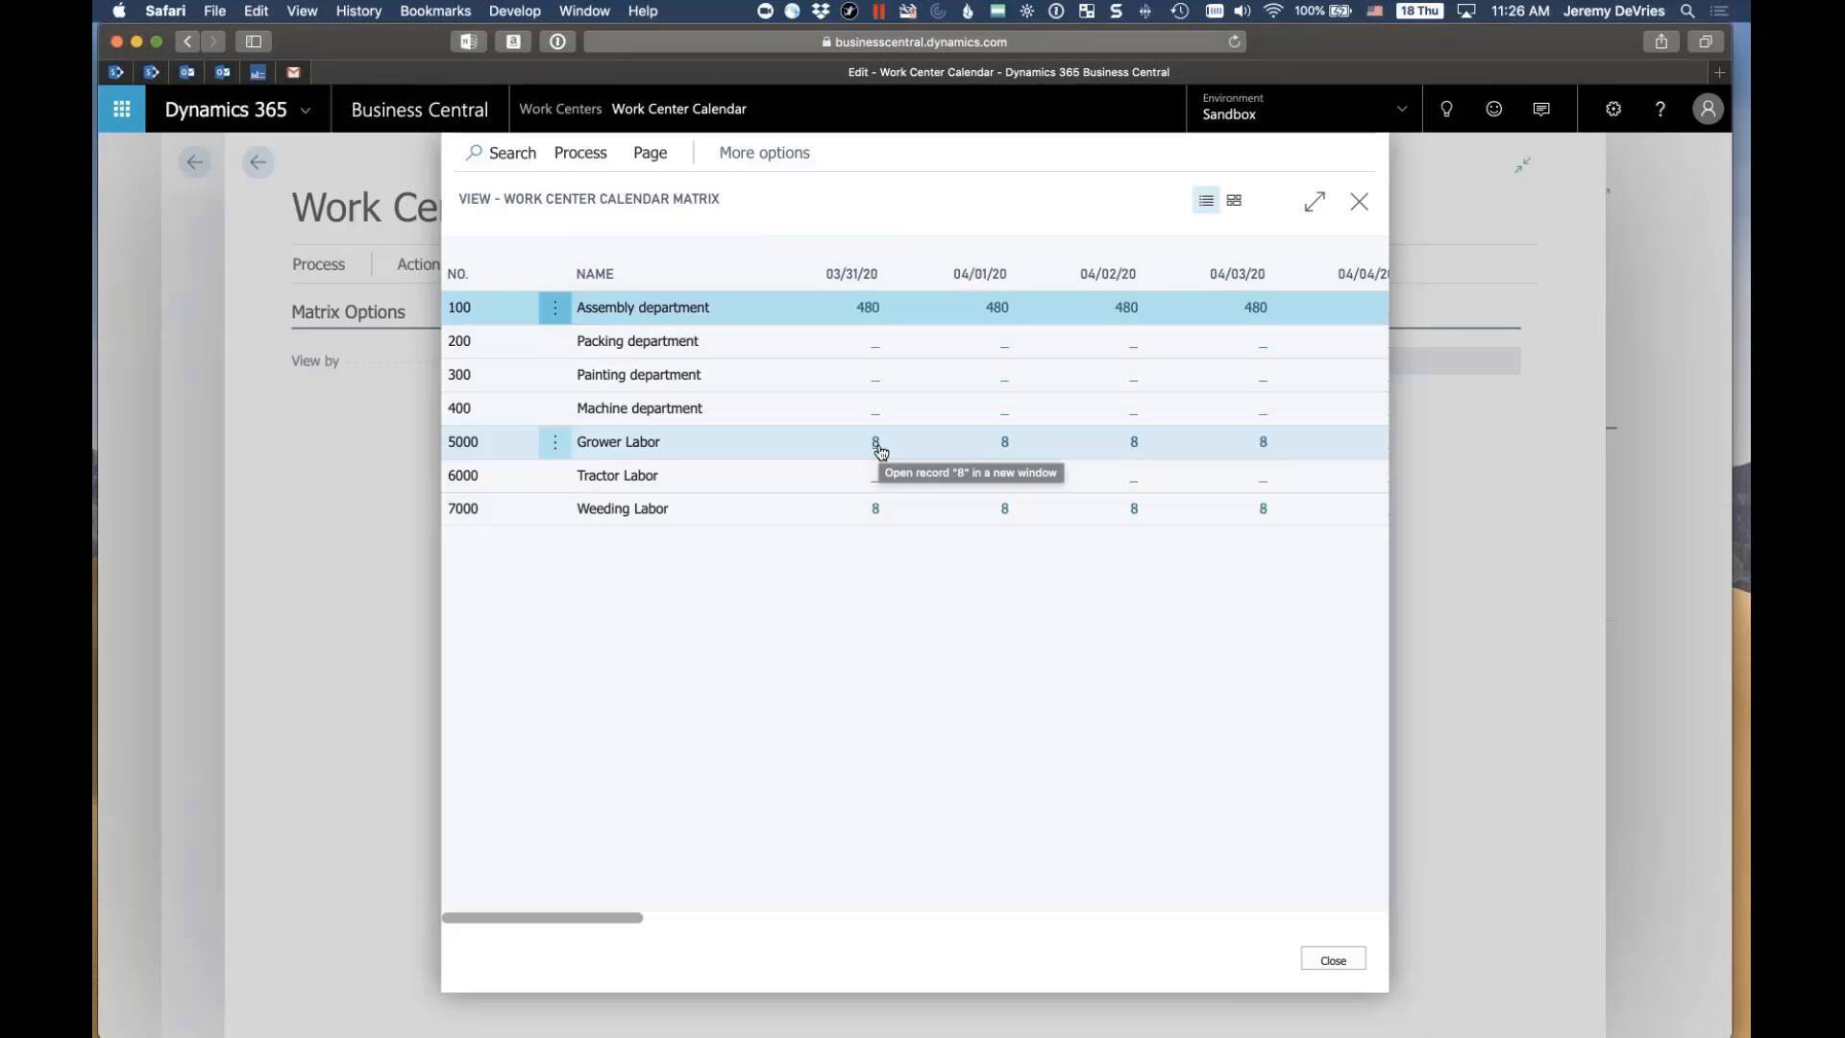
Task: Open the lightbulb ideas icon
Action: (x=1446, y=109)
